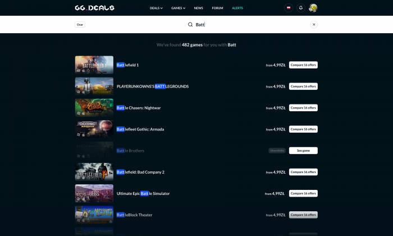The height and width of the screenshot is (236, 393).
Task: Click the search magnifier icon
Action: point(190,25)
